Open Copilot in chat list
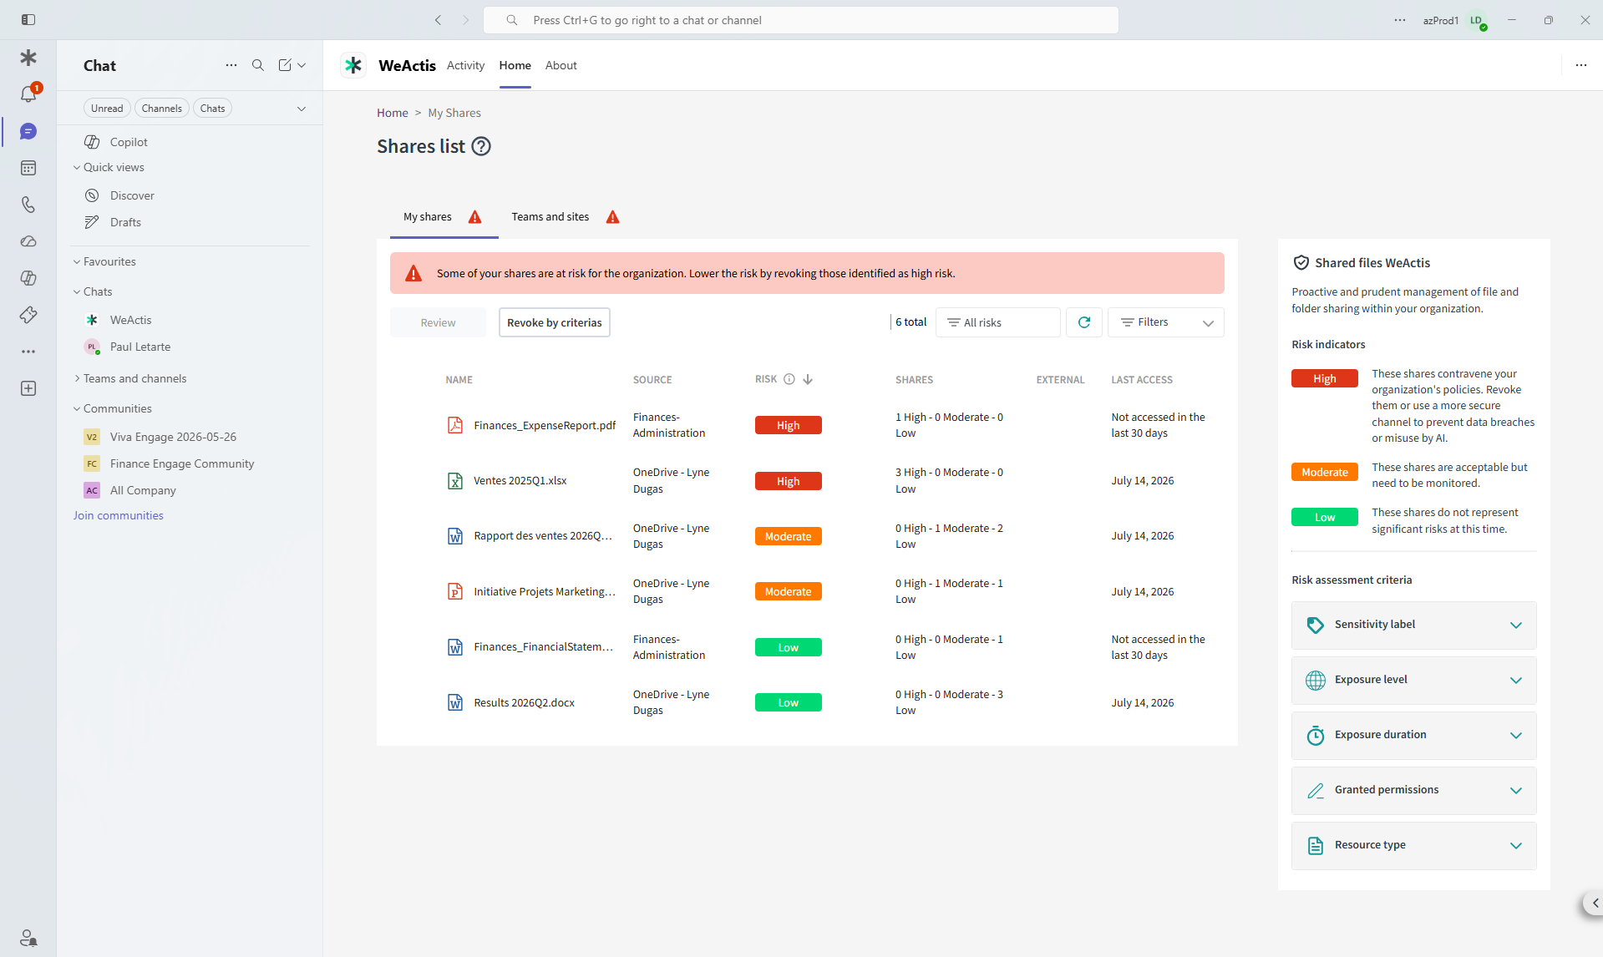Viewport: 1603px width, 957px height. tap(190, 142)
